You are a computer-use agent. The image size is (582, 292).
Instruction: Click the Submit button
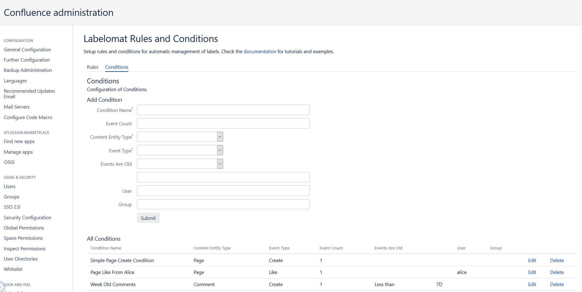(148, 218)
